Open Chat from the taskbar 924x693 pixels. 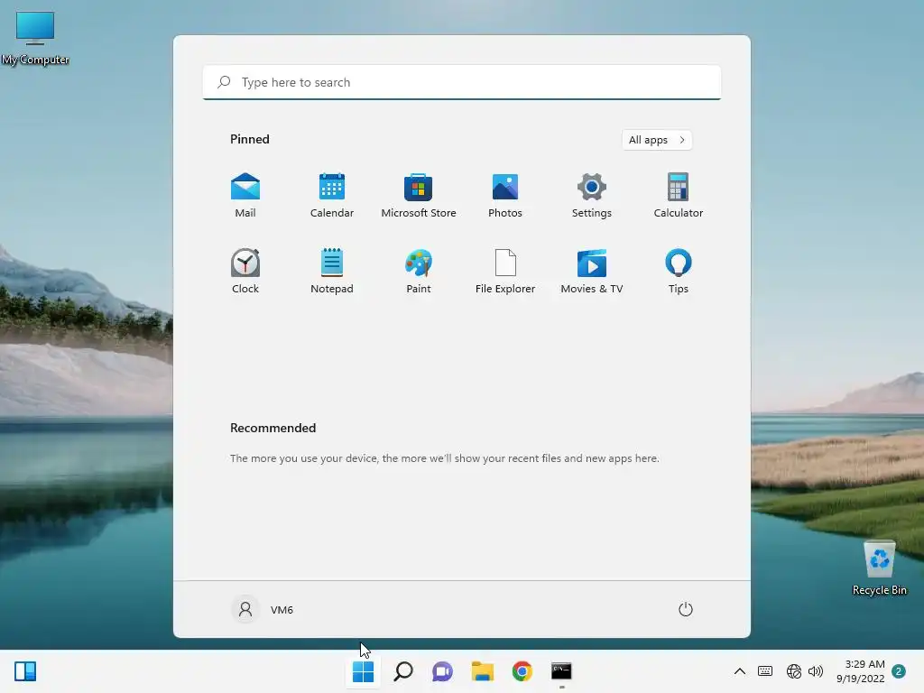(442, 671)
